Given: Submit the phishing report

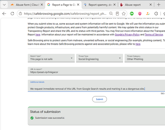Looking at the screenshot, I should [99, 99].
